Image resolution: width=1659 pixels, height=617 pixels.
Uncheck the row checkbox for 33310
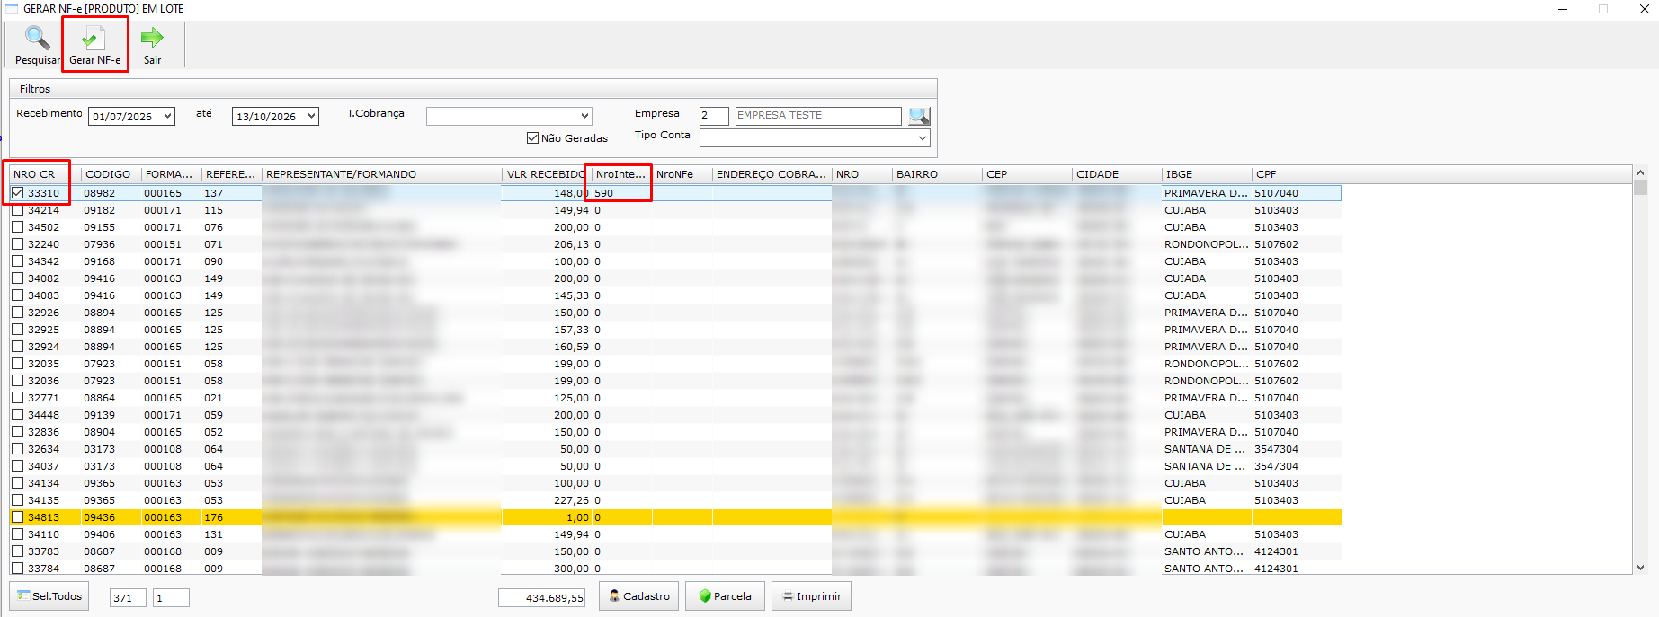pyautogui.click(x=18, y=193)
